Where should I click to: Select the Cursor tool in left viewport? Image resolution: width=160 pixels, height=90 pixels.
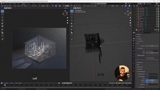pos(2,14)
